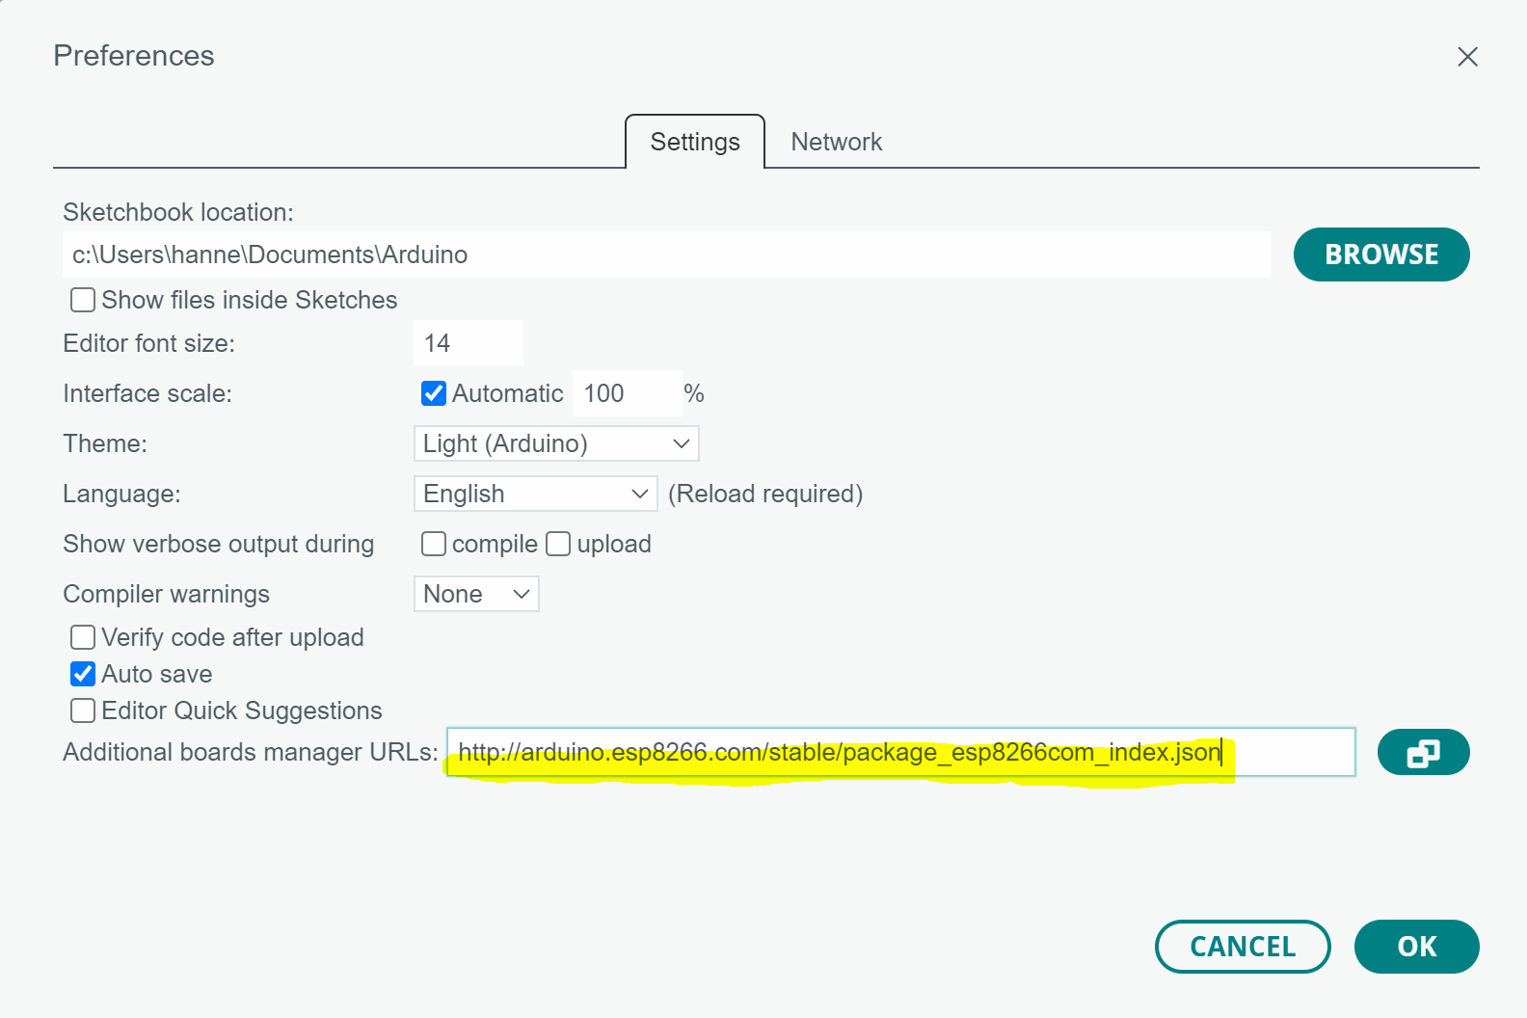Click the 'Show verbose output during' label
The height and width of the screenshot is (1018, 1527).
tap(219, 544)
